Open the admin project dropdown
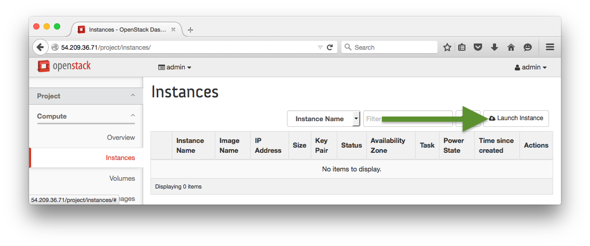Screen dimensions: 590x246 coord(175,67)
